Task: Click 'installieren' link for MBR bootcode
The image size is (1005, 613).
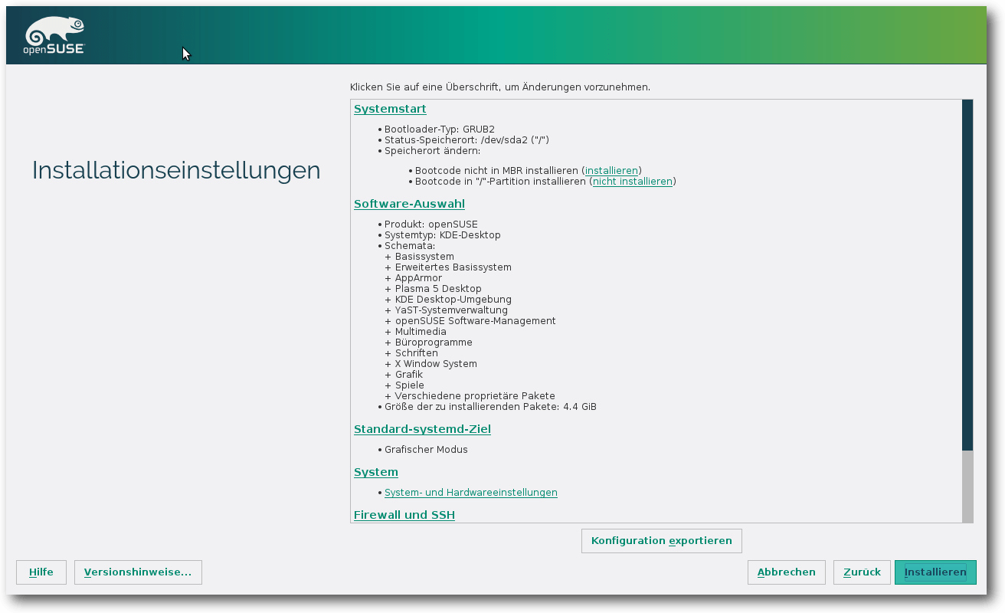Action: pos(611,171)
